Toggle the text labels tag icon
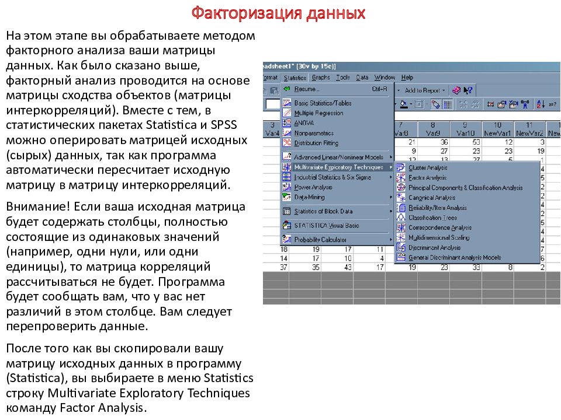561x420 pixels. click(435, 104)
